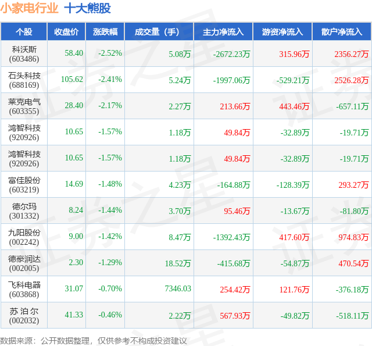
Task: Select the 富佳股份 (603219) stock cell
Action: click(x=24, y=184)
